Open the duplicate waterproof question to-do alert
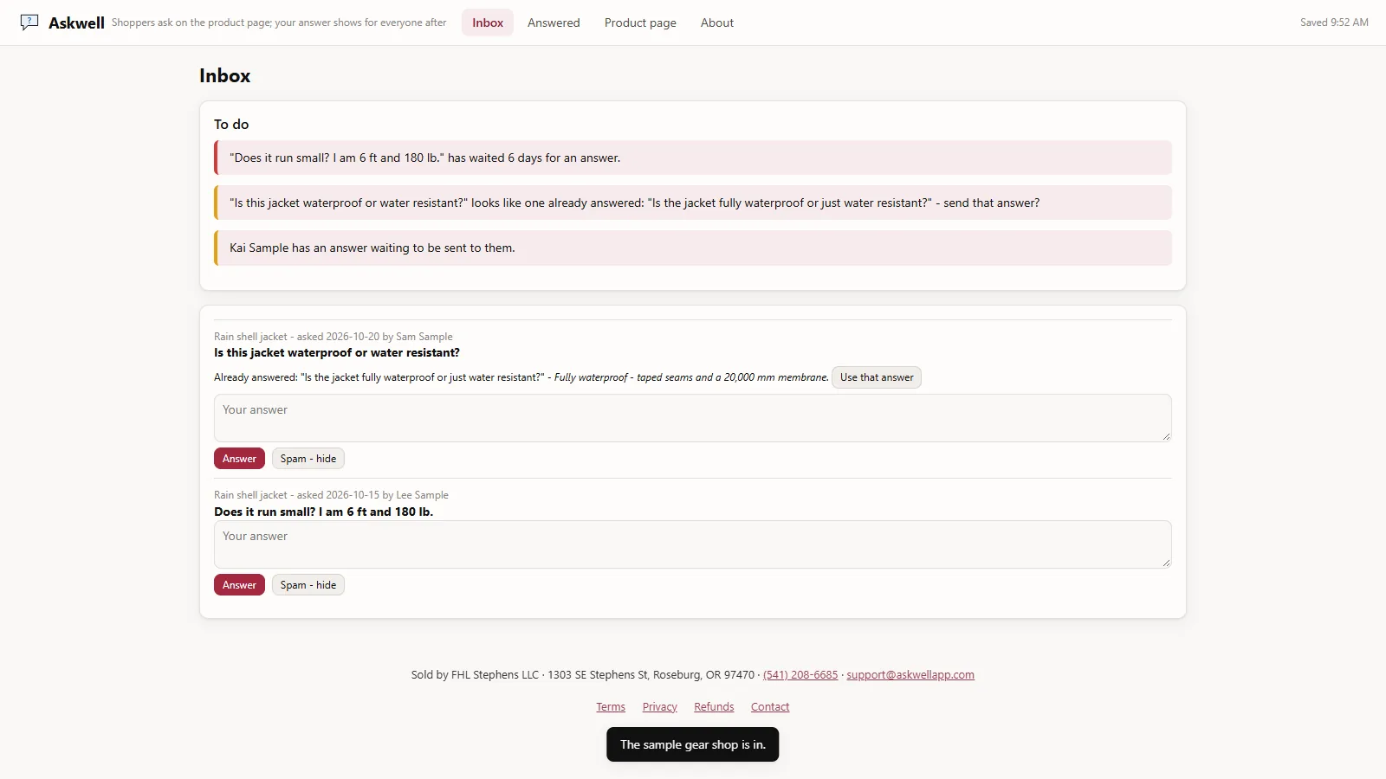The image size is (1386, 779). [x=693, y=203]
